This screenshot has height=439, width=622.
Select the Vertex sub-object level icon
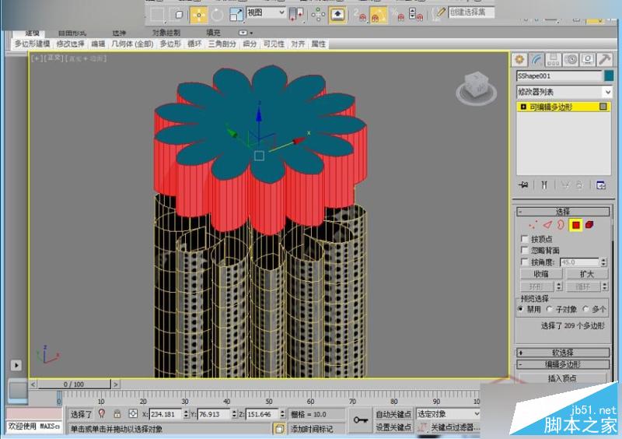click(531, 225)
